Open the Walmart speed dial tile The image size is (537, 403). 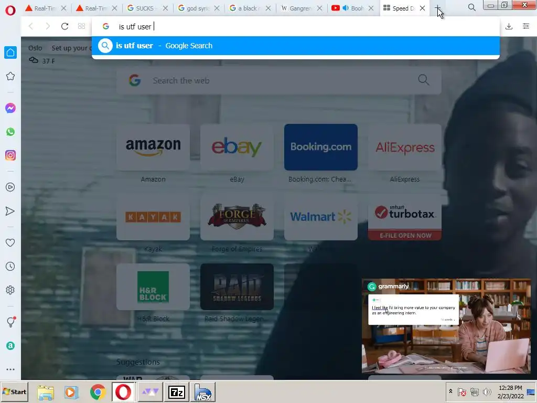pyautogui.click(x=321, y=217)
